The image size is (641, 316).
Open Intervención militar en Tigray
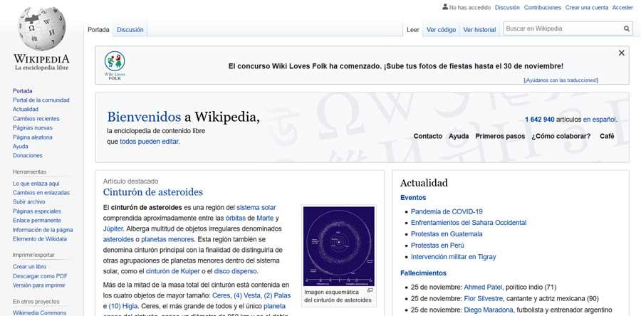click(x=454, y=257)
